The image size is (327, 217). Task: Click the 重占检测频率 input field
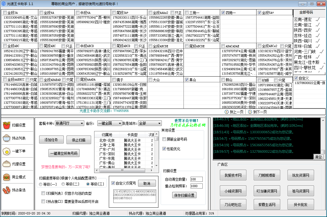196,186
